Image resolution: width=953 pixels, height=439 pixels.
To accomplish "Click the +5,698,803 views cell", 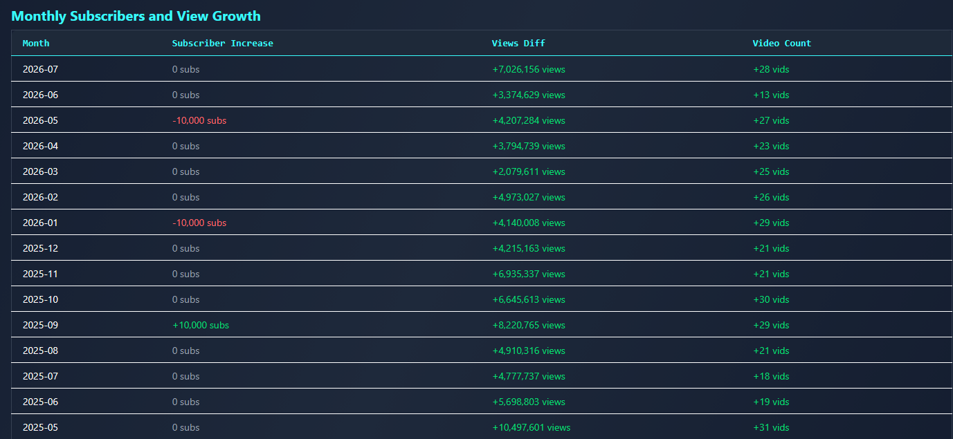I will pos(529,402).
